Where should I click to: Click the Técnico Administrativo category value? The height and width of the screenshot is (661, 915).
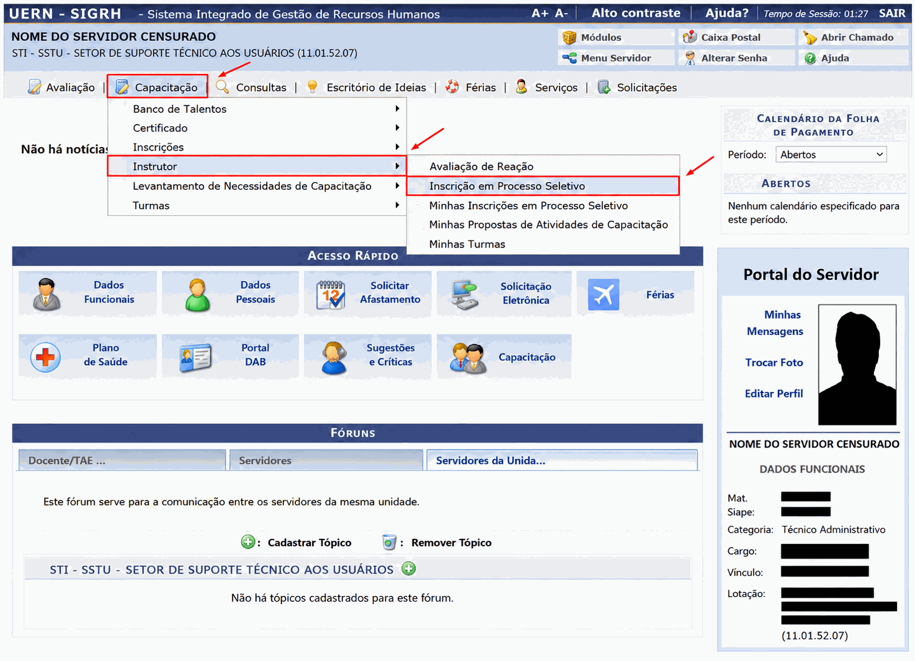click(833, 530)
